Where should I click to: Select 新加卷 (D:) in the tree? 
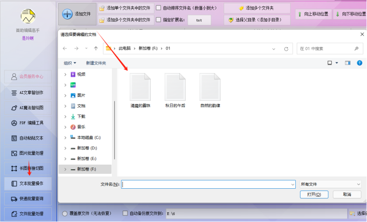[87, 148]
